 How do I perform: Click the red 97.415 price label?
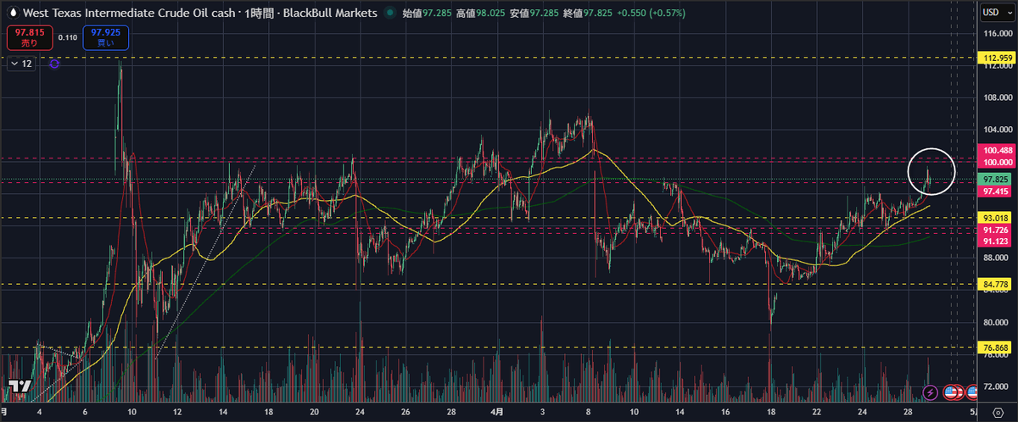click(x=996, y=192)
